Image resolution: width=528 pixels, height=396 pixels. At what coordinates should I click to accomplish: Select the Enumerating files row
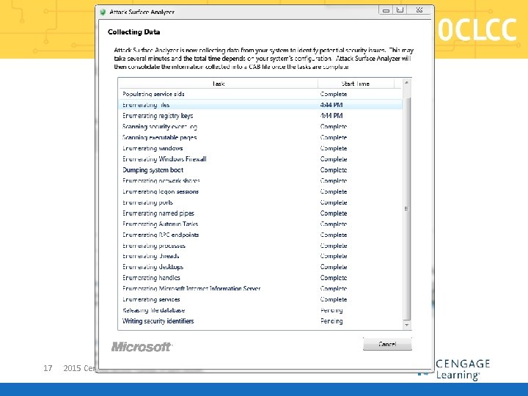click(260, 105)
